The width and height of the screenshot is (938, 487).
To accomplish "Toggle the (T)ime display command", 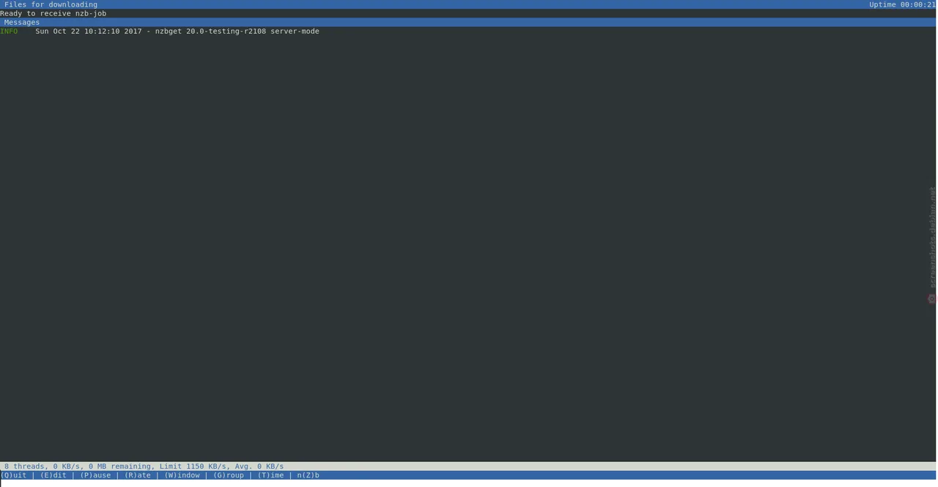I will pos(270,475).
